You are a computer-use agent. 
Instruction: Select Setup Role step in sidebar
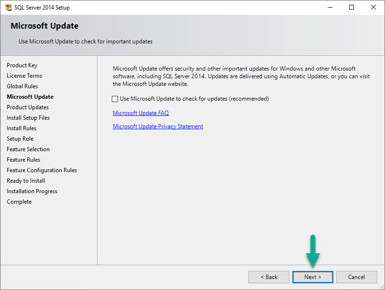20,139
